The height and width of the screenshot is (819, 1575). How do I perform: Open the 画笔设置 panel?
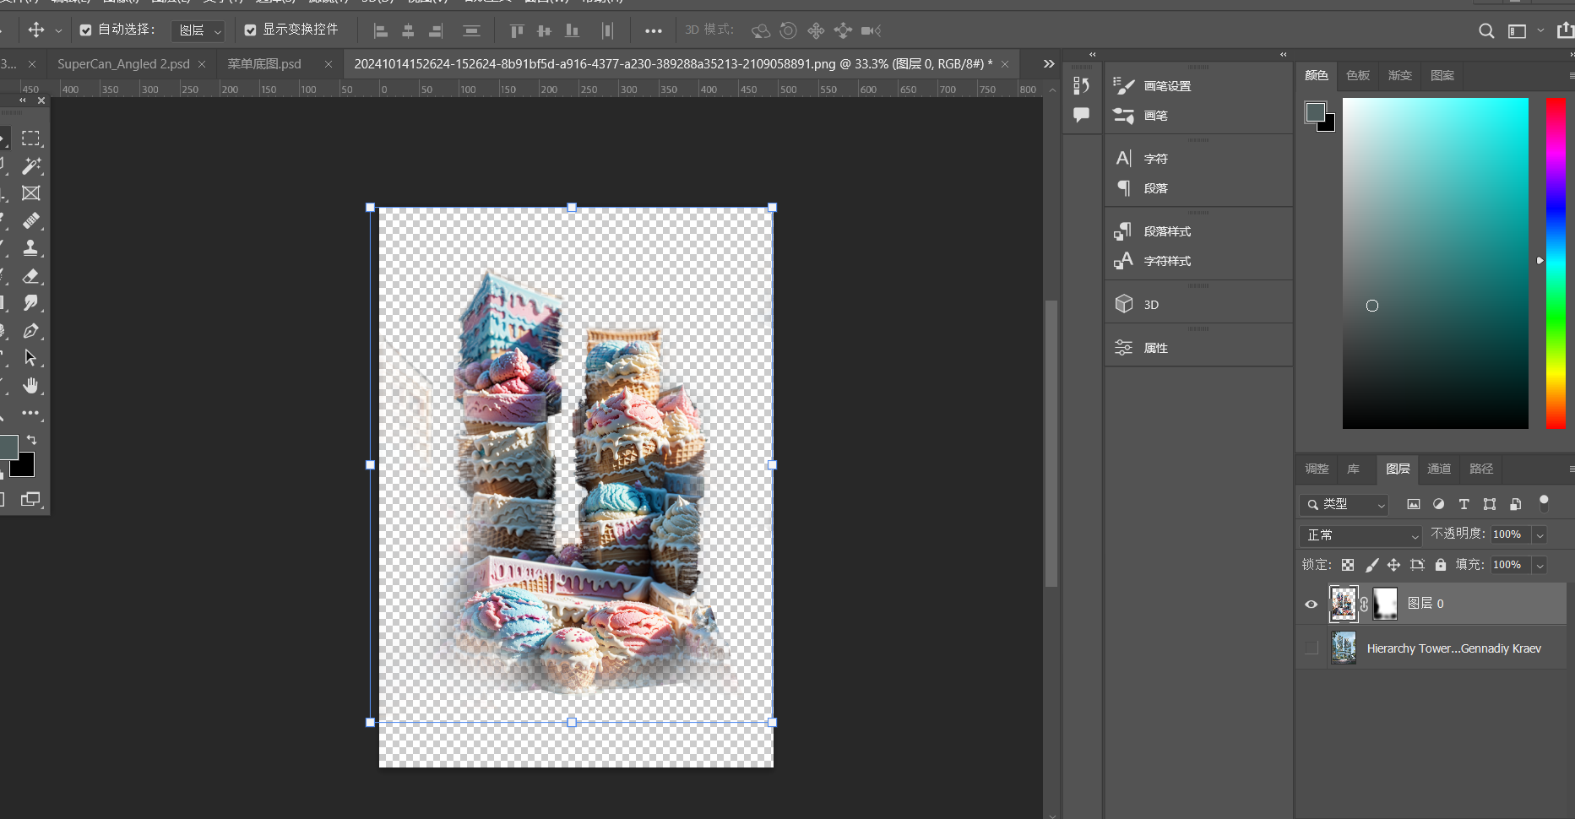coord(1166,86)
